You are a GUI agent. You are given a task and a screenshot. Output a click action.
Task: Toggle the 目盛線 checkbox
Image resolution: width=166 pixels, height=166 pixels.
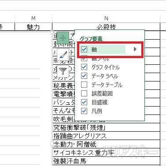pos(84,102)
